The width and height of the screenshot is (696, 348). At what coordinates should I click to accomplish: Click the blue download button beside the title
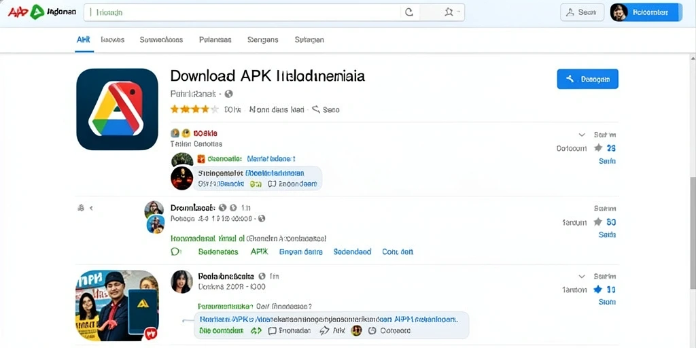(588, 79)
